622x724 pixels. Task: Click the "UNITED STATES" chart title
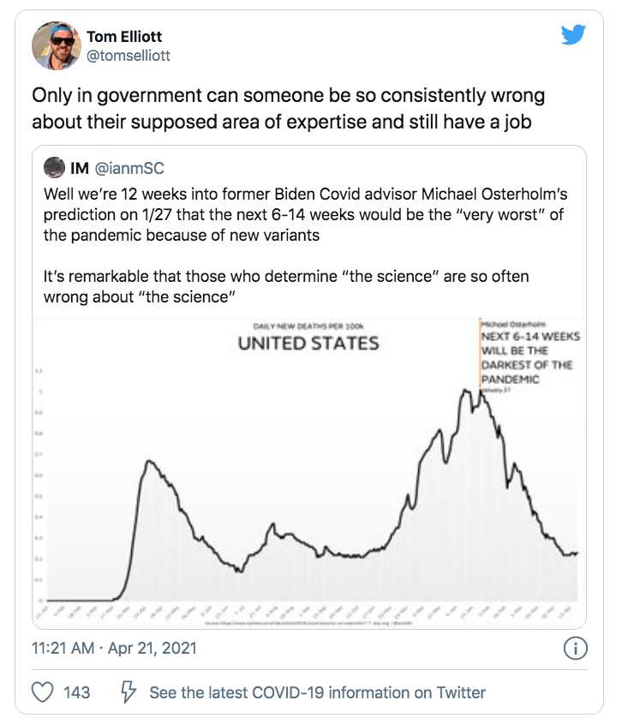click(x=308, y=344)
